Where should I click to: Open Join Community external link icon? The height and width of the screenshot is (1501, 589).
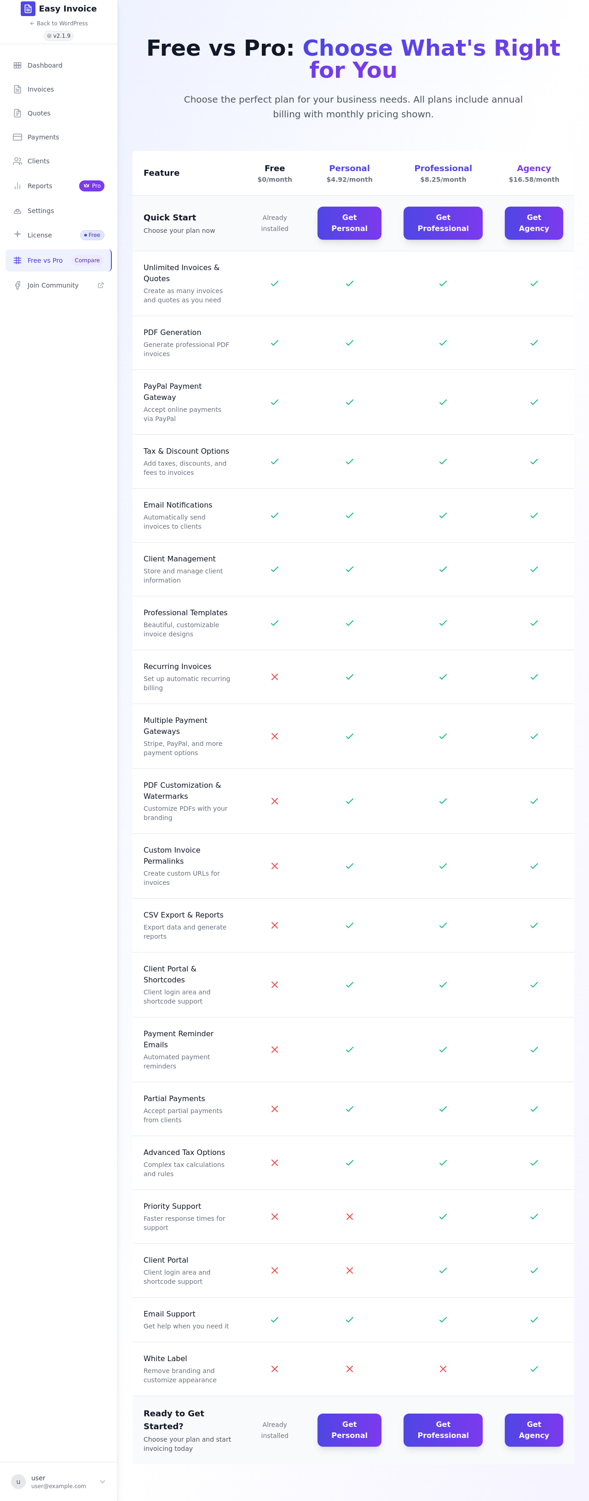click(101, 285)
